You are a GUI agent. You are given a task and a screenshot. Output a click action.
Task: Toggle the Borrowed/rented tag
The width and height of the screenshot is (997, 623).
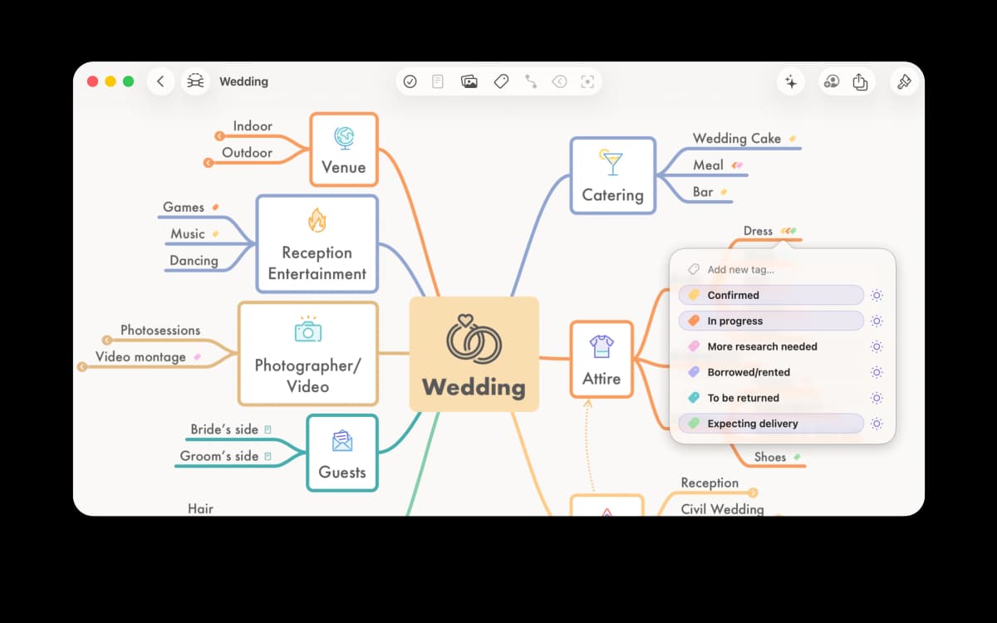(771, 372)
